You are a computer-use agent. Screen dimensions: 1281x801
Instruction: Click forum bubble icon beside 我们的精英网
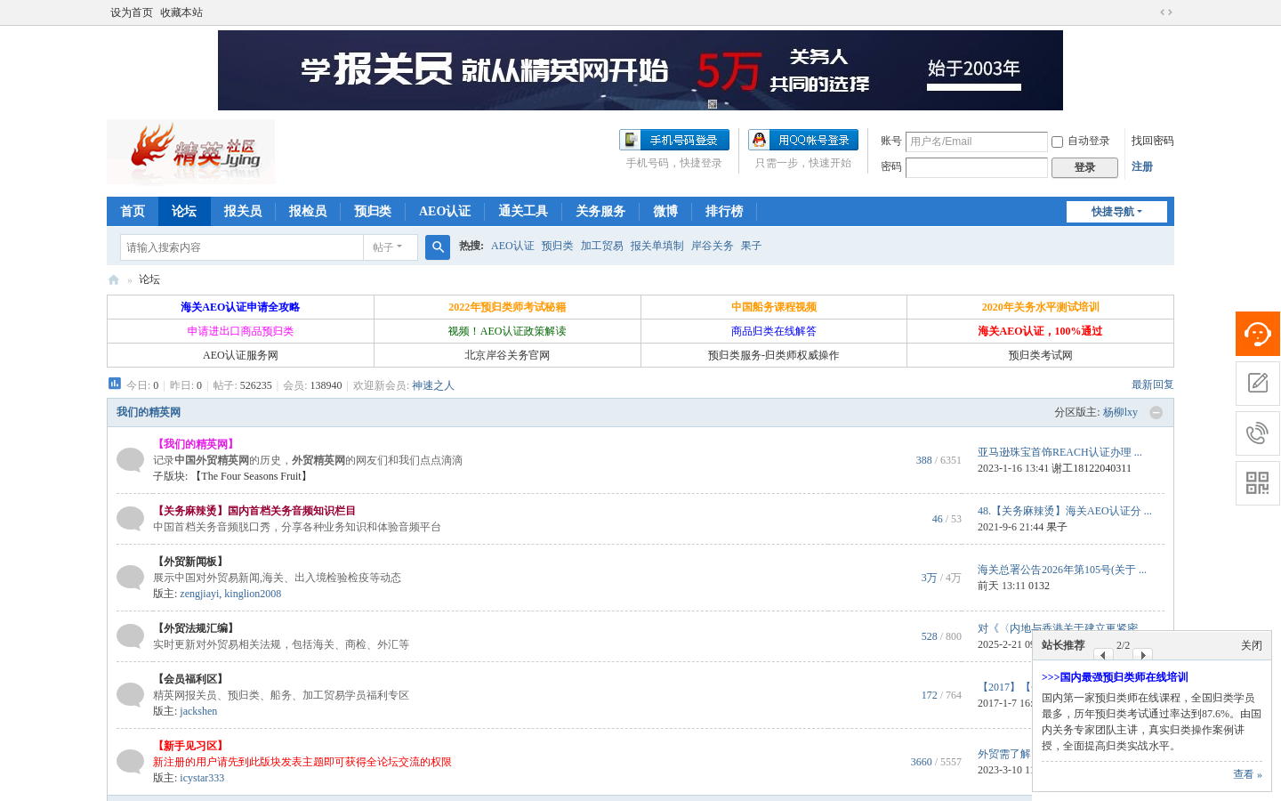click(x=130, y=460)
